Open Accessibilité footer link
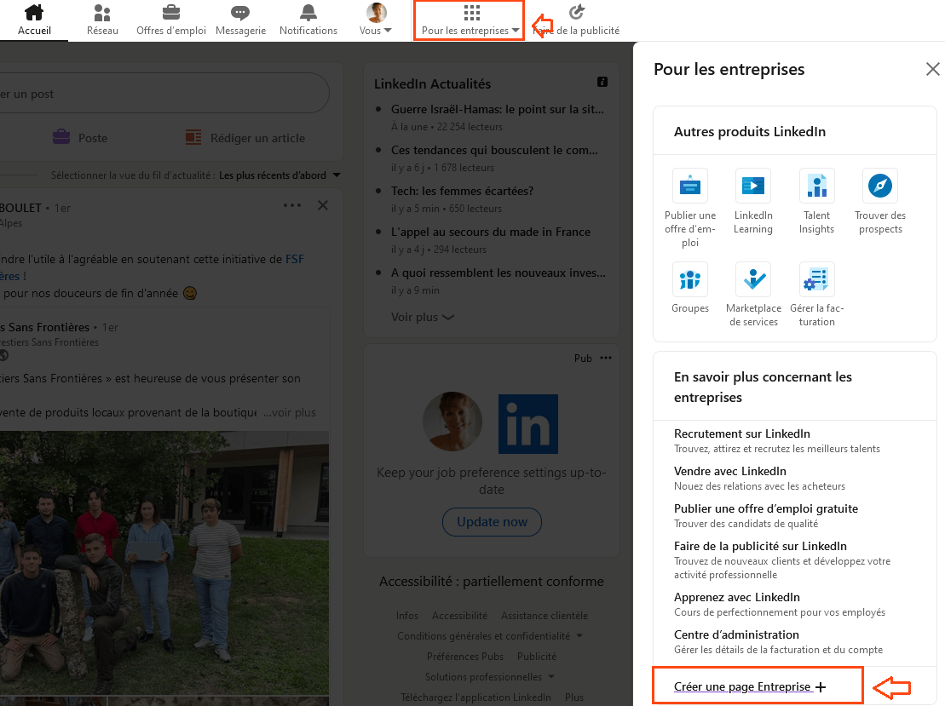 coord(459,616)
